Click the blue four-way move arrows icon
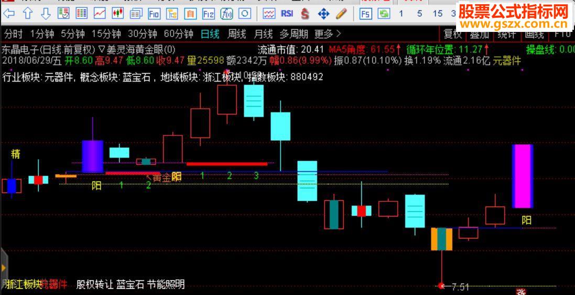This screenshot has width=575, height=295. [323, 14]
